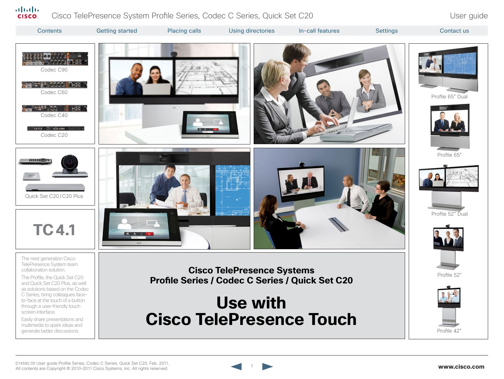Screen dimensions: 504x379
Task: Select the Codec C60 image
Action: (x=54, y=85)
